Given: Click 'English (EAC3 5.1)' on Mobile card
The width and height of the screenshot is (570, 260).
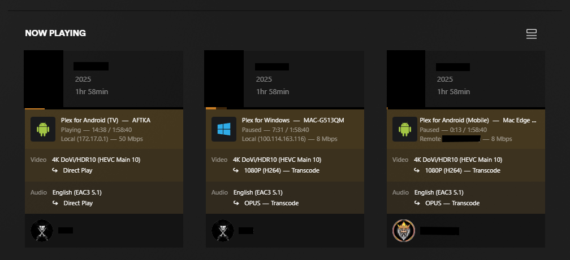Looking at the screenshot, I should 439,192.
